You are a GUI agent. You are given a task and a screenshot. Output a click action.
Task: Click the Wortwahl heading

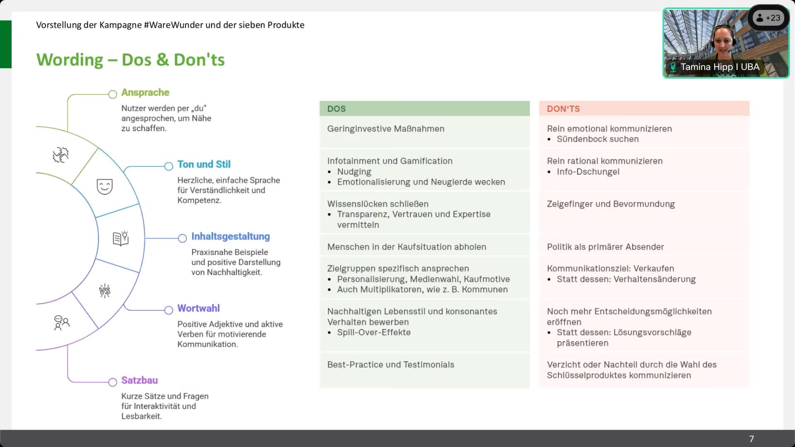198,308
